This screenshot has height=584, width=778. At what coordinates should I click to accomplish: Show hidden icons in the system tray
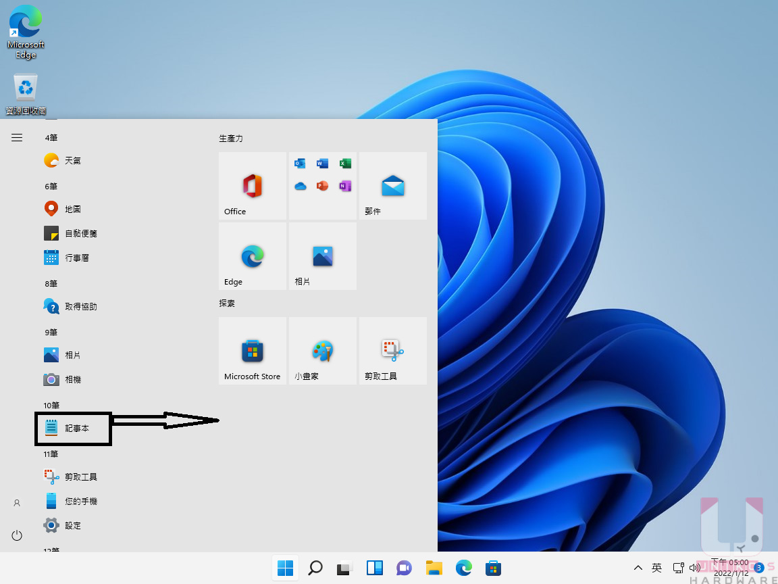(638, 568)
